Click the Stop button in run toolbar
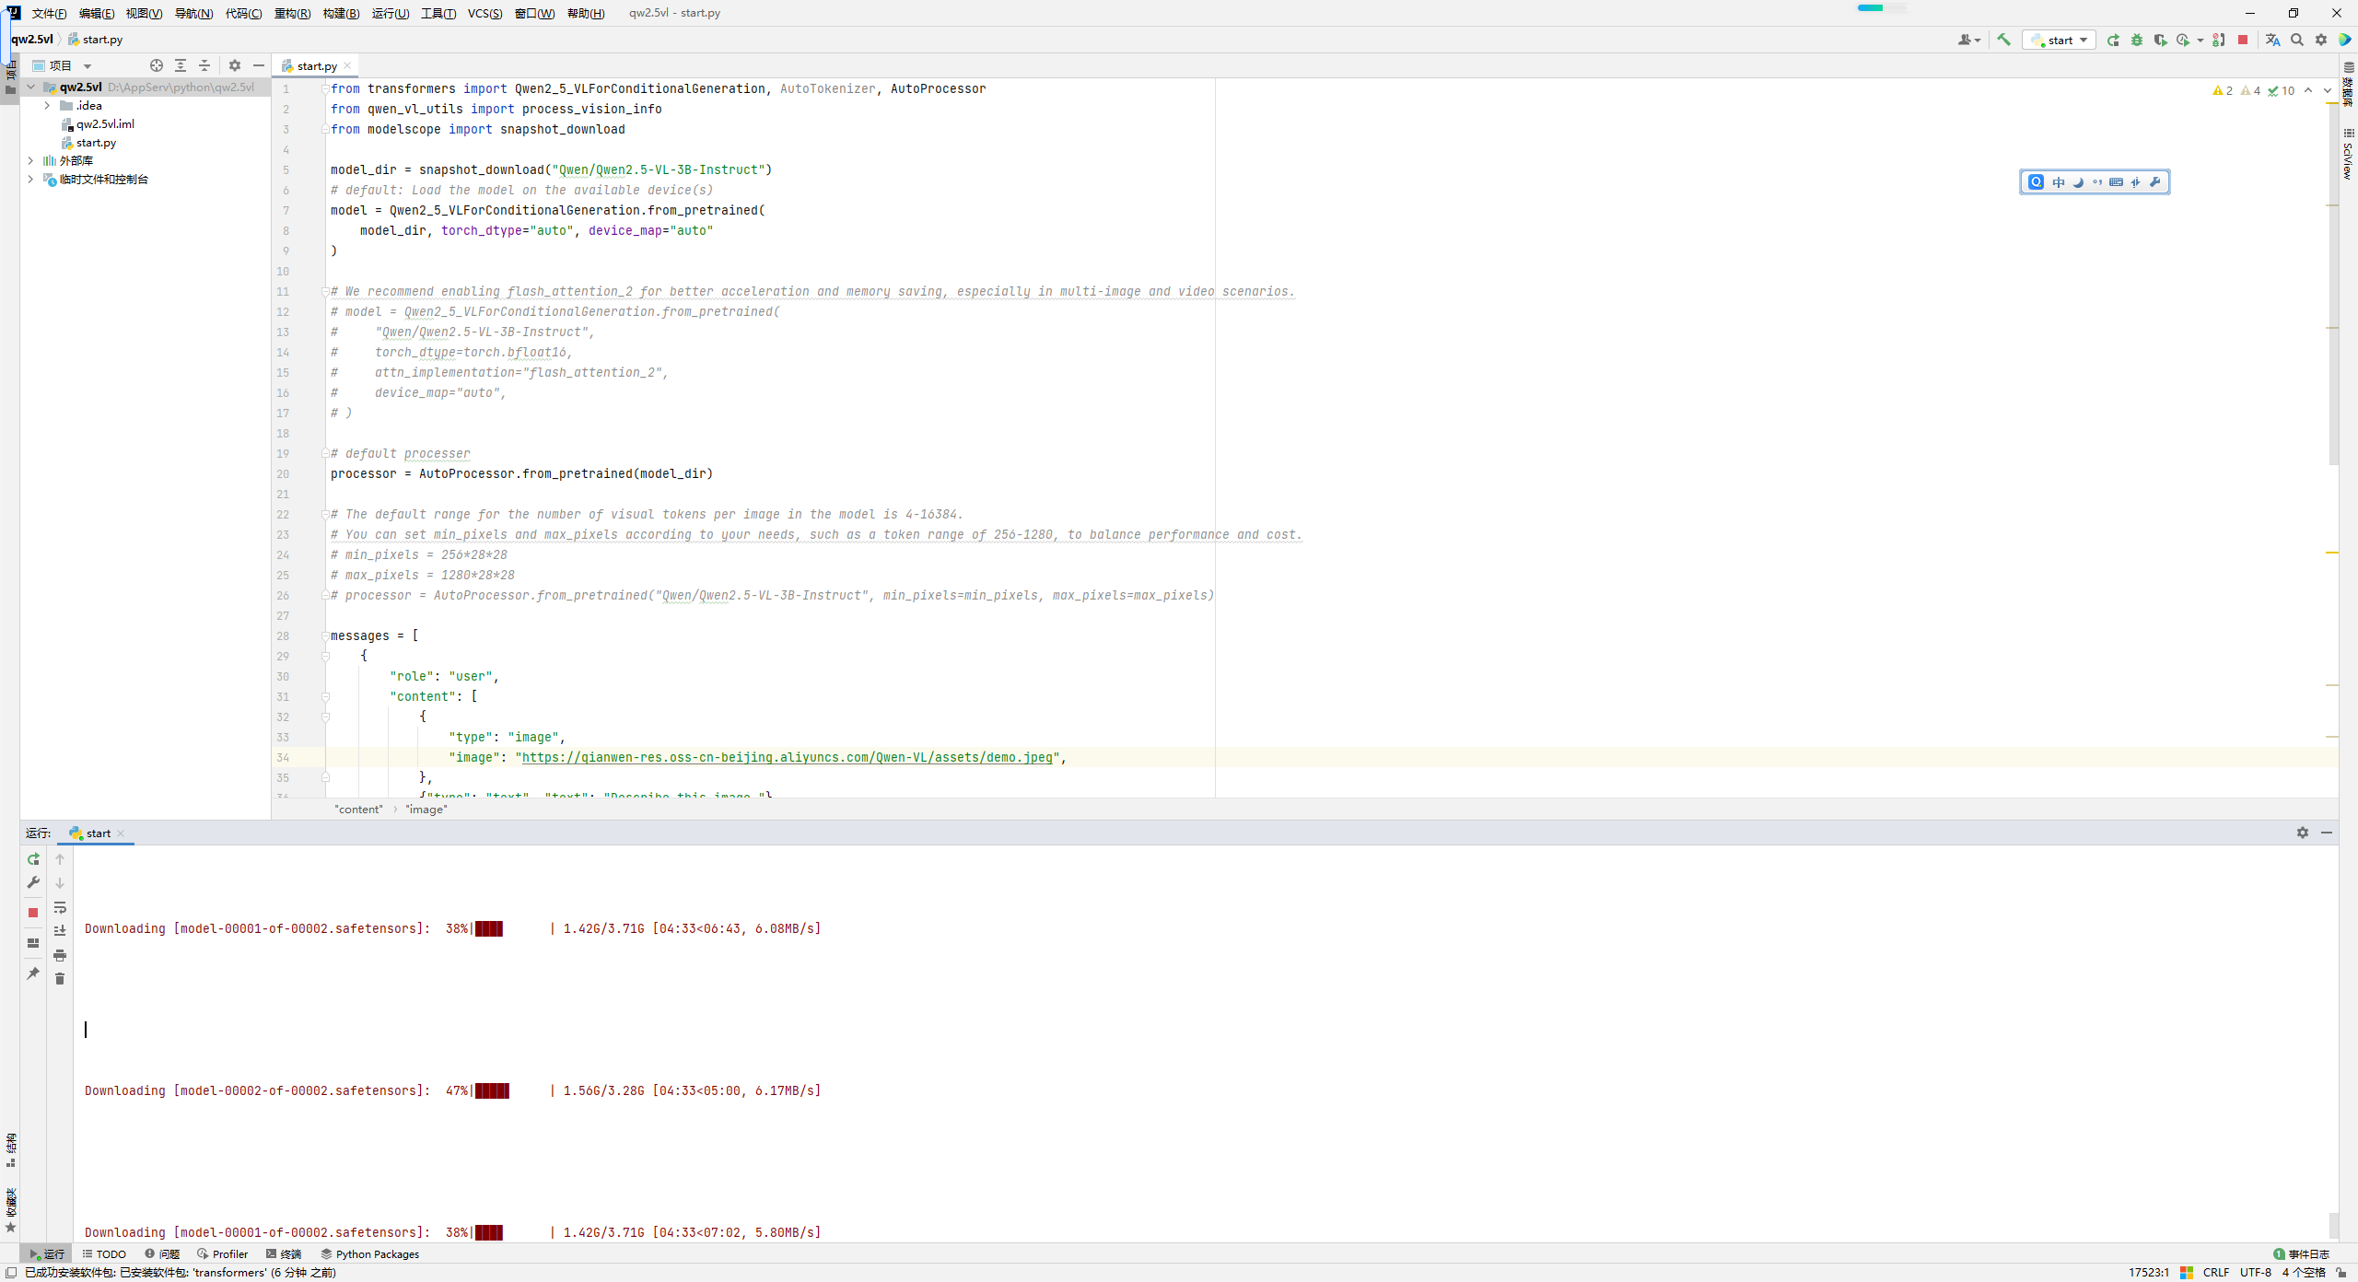Image resolution: width=2358 pixels, height=1282 pixels. tap(35, 911)
